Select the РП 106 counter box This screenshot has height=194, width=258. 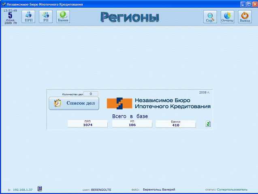pos(132,123)
